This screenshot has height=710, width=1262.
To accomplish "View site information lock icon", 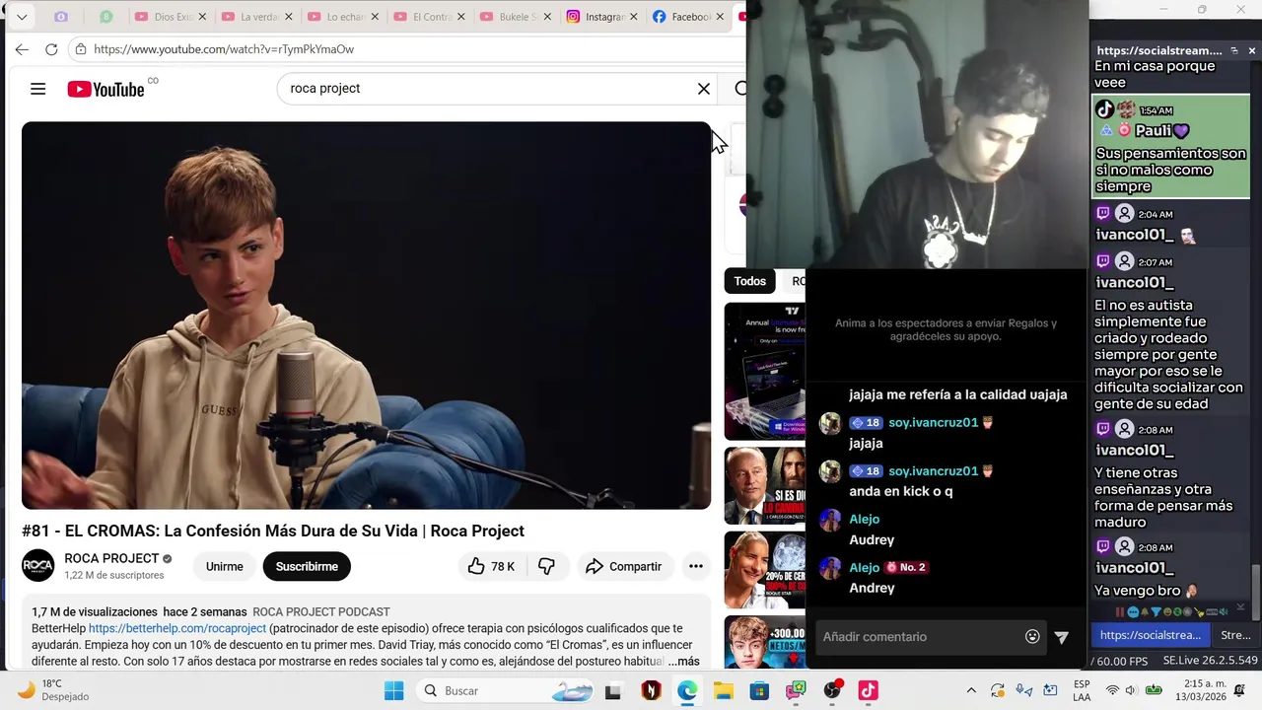I will (x=82, y=49).
